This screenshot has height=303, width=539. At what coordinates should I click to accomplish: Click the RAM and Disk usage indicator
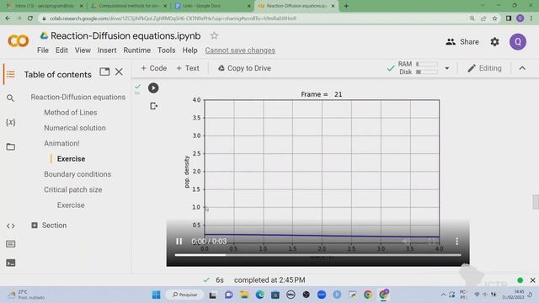[418, 68]
